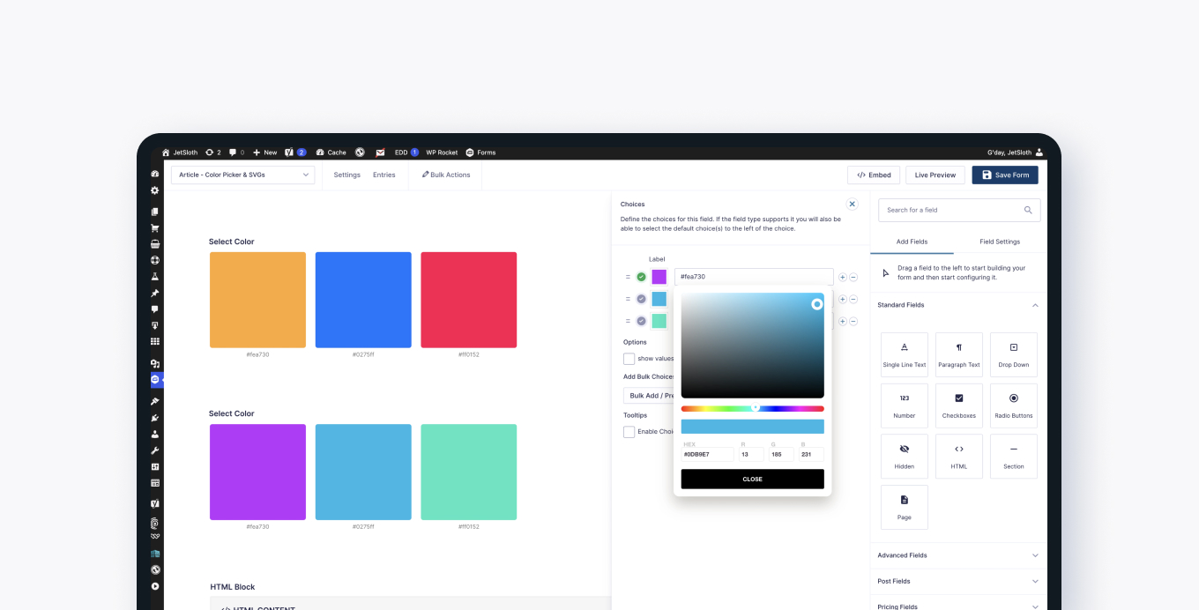Switch to the Add Fields tab

click(912, 242)
